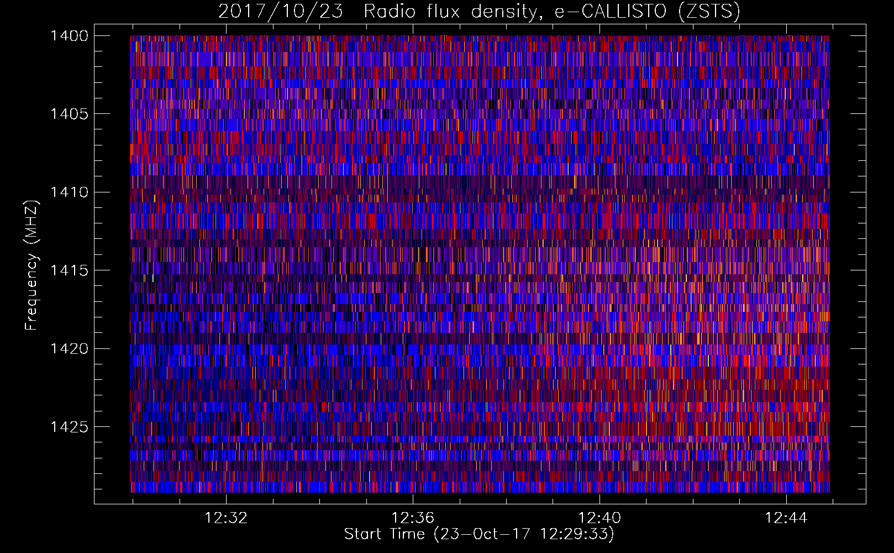This screenshot has height=553, width=894.
Task: Click the 'Start Time (23-Oct-17 12:29:33)' axis title
Action: (x=479, y=534)
